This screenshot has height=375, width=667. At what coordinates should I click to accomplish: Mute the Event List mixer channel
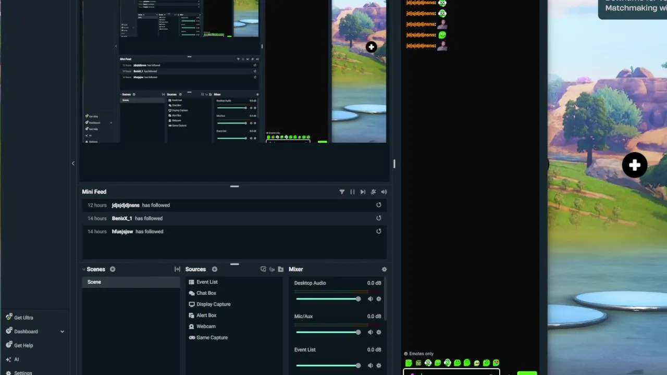tap(370, 366)
